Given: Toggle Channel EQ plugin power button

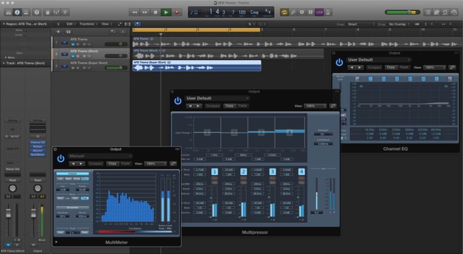Looking at the screenshot, I should (x=339, y=62).
